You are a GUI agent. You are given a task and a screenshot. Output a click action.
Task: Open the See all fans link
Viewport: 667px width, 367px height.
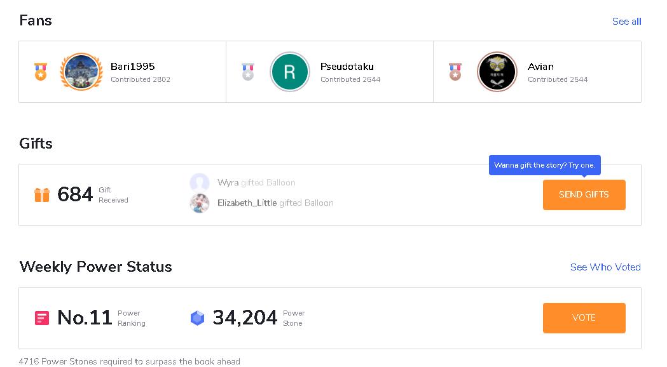point(626,22)
